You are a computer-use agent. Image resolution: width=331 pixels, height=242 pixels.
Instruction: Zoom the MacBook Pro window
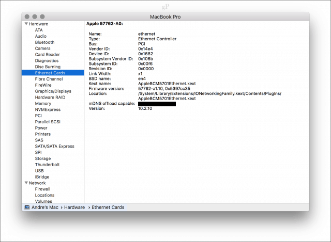pyautogui.click(x=42, y=17)
